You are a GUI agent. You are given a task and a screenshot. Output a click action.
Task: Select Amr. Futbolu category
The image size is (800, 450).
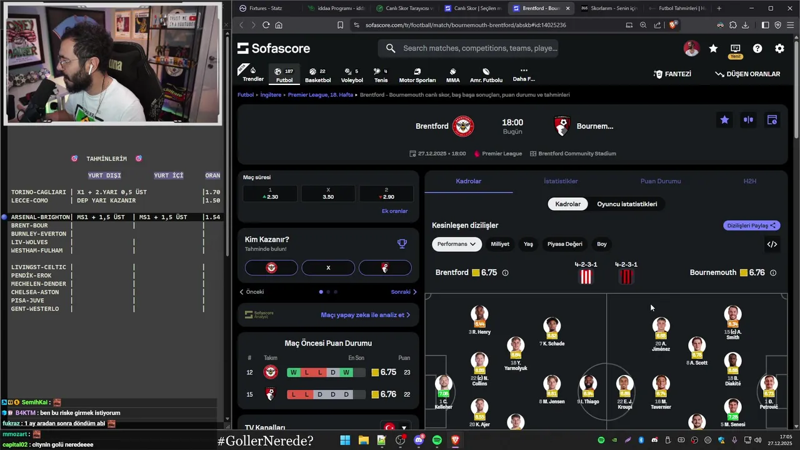[x=486, y=74]
